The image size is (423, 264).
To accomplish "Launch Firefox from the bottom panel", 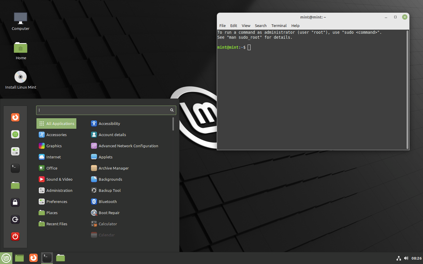I will pyautogui.click(x=33, y=258).
